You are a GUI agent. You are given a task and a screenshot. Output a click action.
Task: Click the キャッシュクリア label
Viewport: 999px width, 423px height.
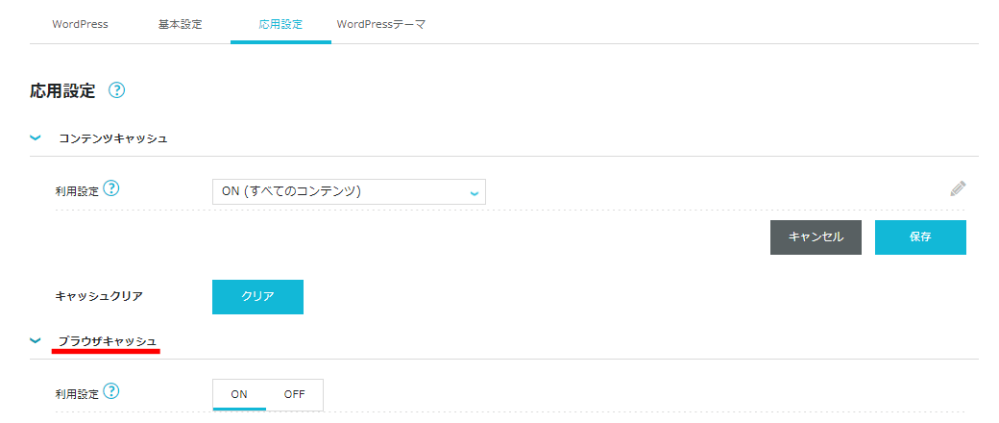(x=99, y=296)
